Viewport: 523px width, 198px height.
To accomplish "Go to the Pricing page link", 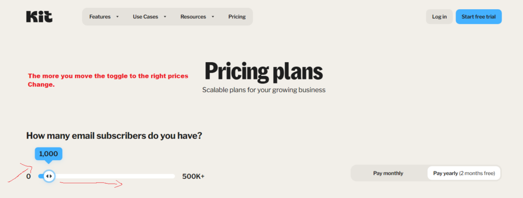I will click(x=237, y=17).
